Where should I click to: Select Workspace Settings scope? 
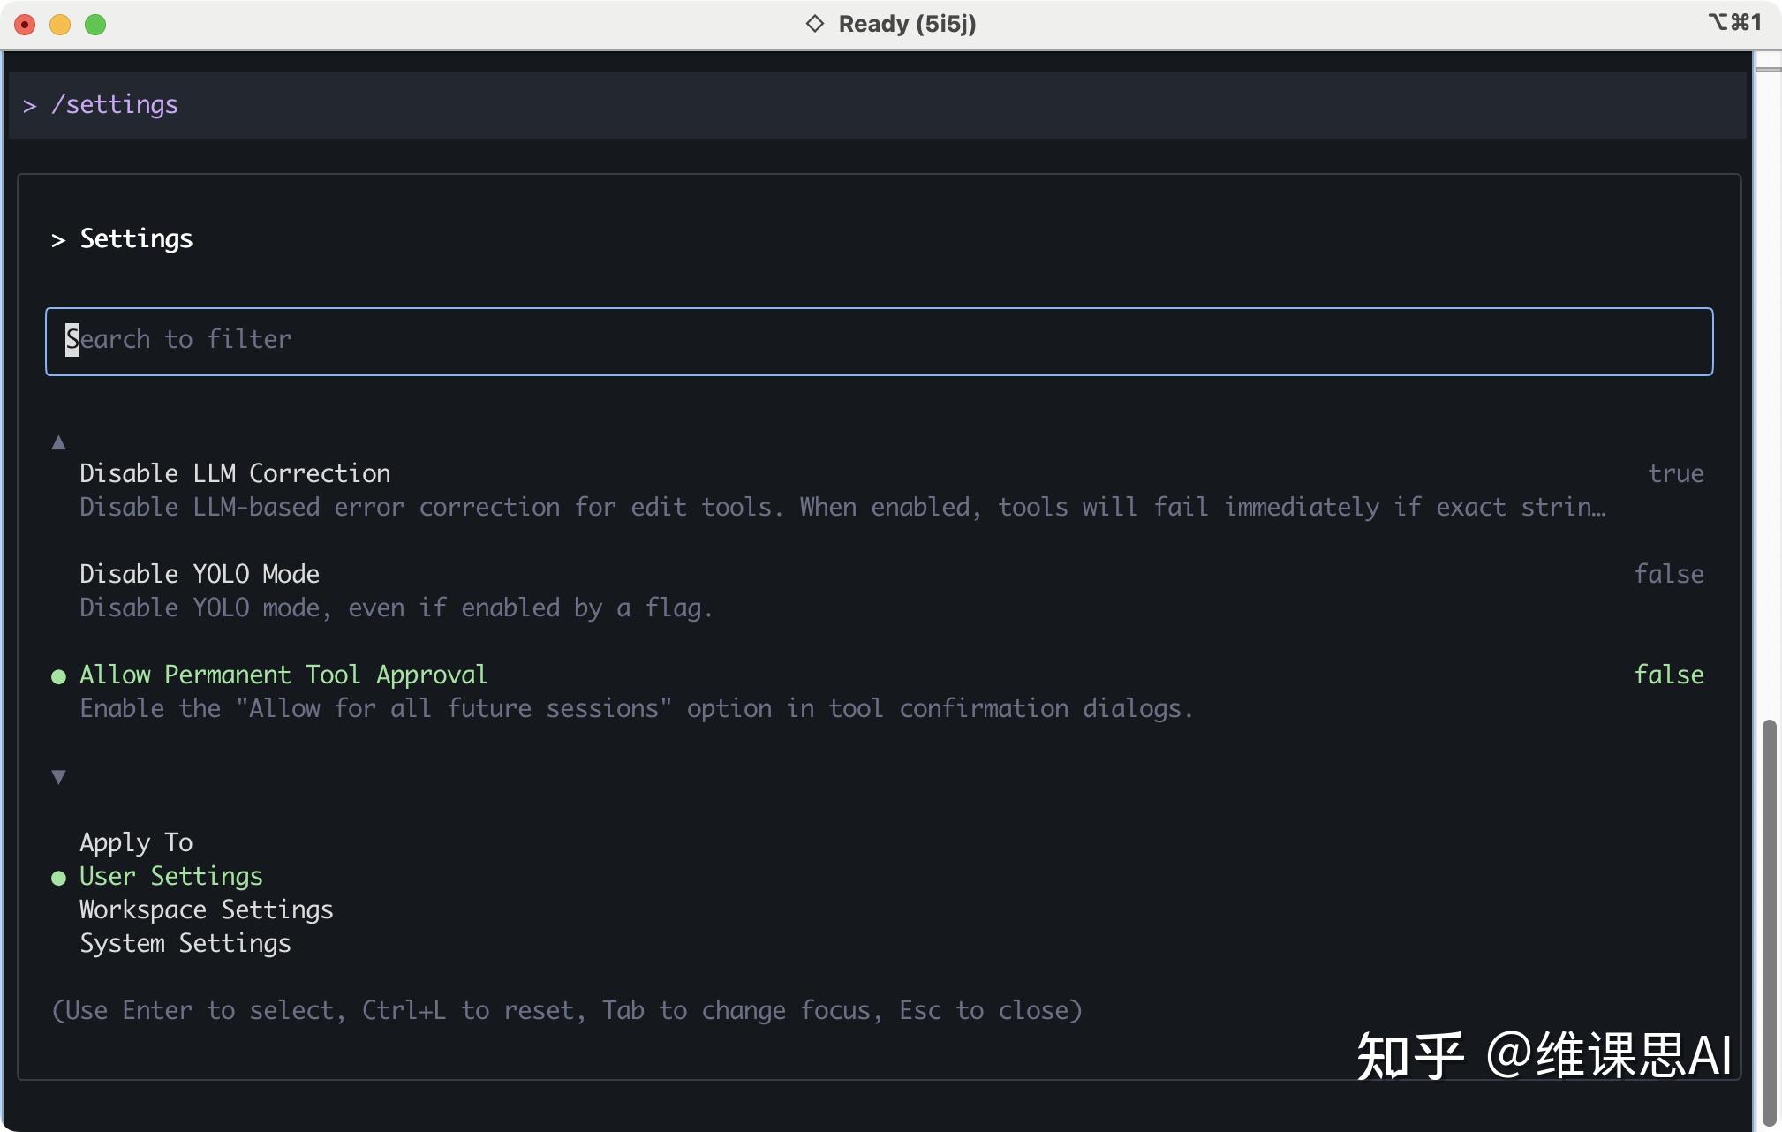tap(207, 909)
